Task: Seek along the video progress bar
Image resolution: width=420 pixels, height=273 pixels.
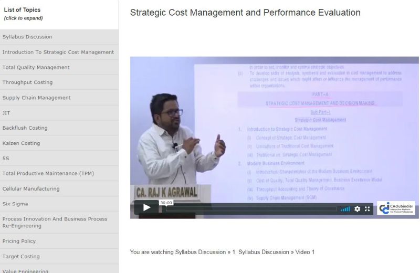Action: 251,209
